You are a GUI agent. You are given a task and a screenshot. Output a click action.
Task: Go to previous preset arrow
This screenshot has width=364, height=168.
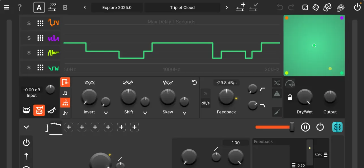tap(85, 7)
